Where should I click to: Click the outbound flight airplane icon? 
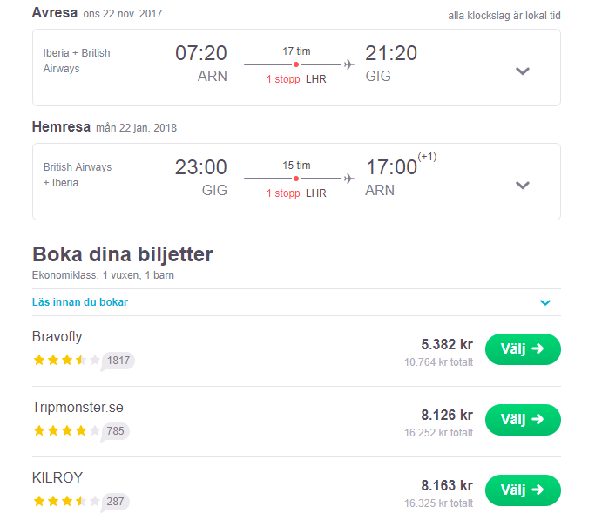point(349,64)
